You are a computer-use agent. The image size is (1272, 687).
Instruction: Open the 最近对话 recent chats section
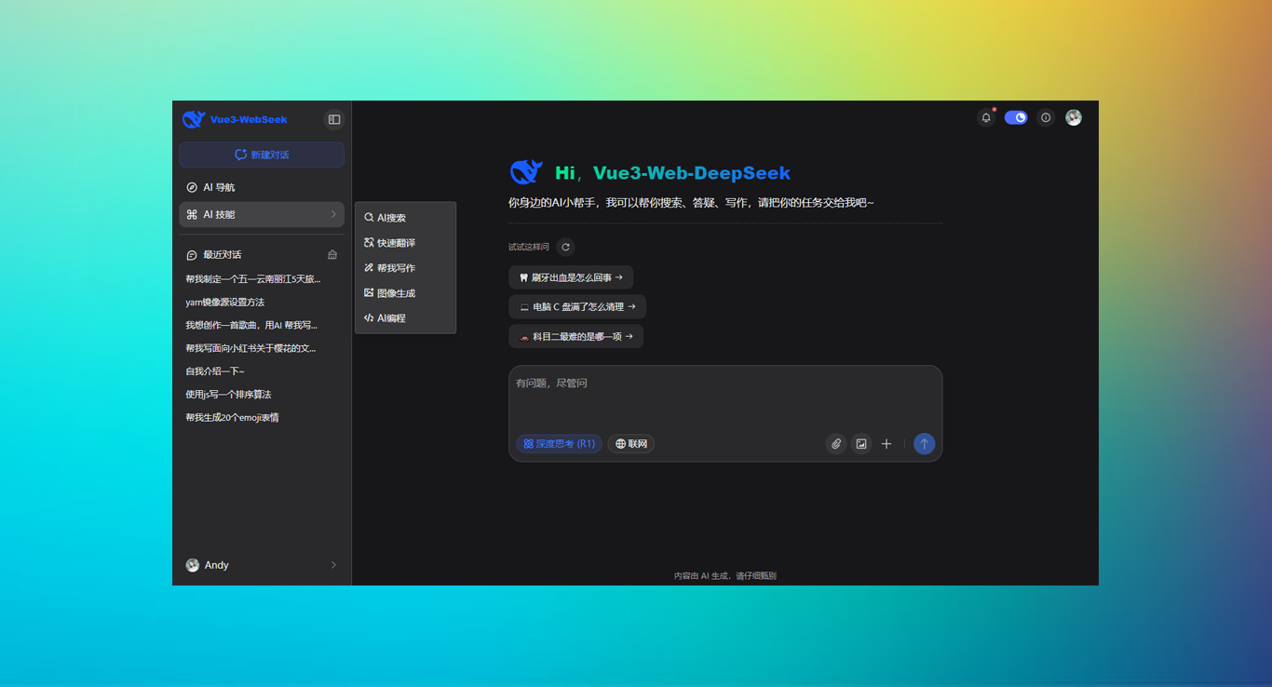pos(224,254)
